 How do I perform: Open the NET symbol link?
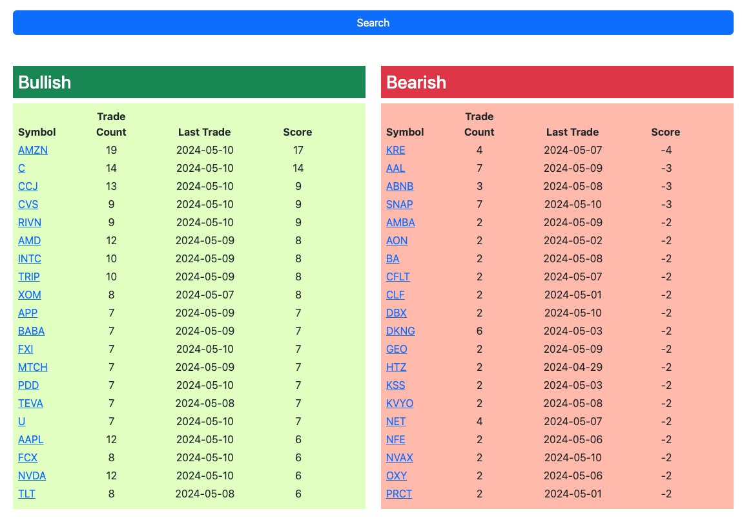click(x=396, y=421)
